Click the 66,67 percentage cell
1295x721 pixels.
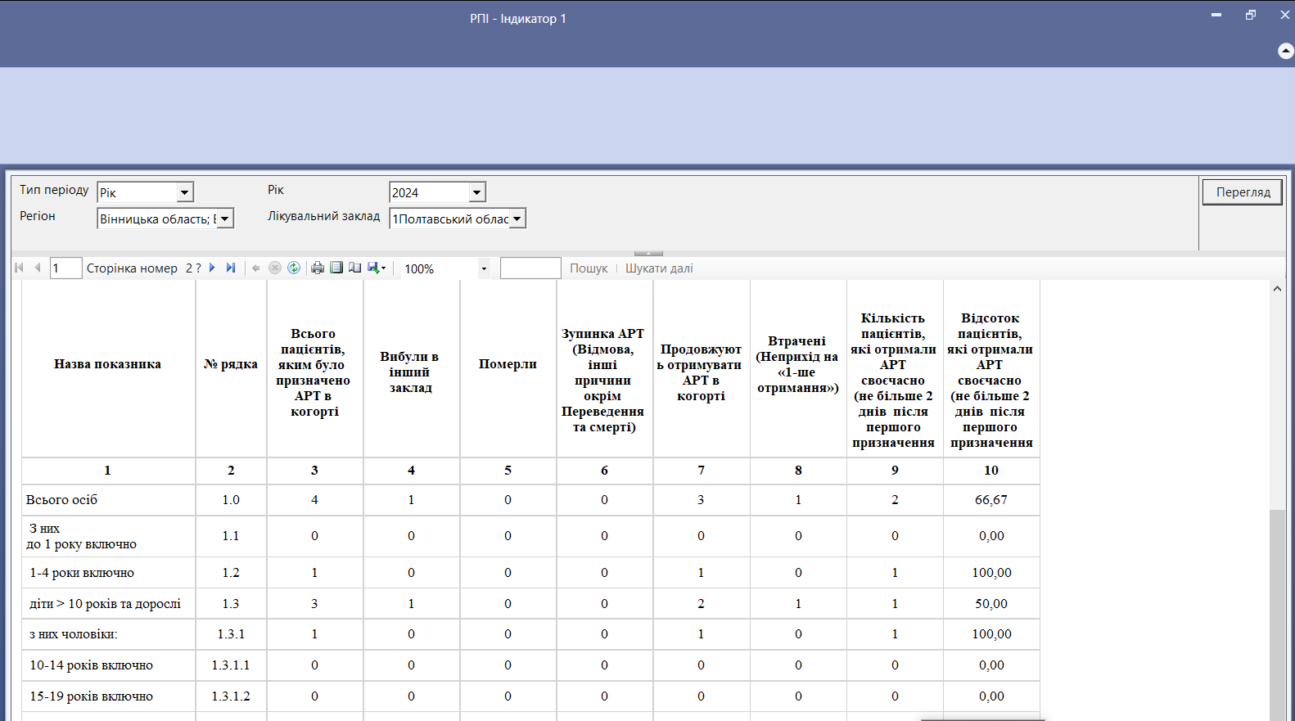[x=991, y=500]
